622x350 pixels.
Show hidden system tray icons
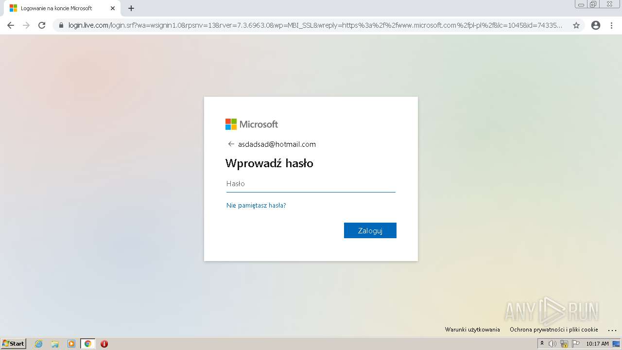pos(542,344)
